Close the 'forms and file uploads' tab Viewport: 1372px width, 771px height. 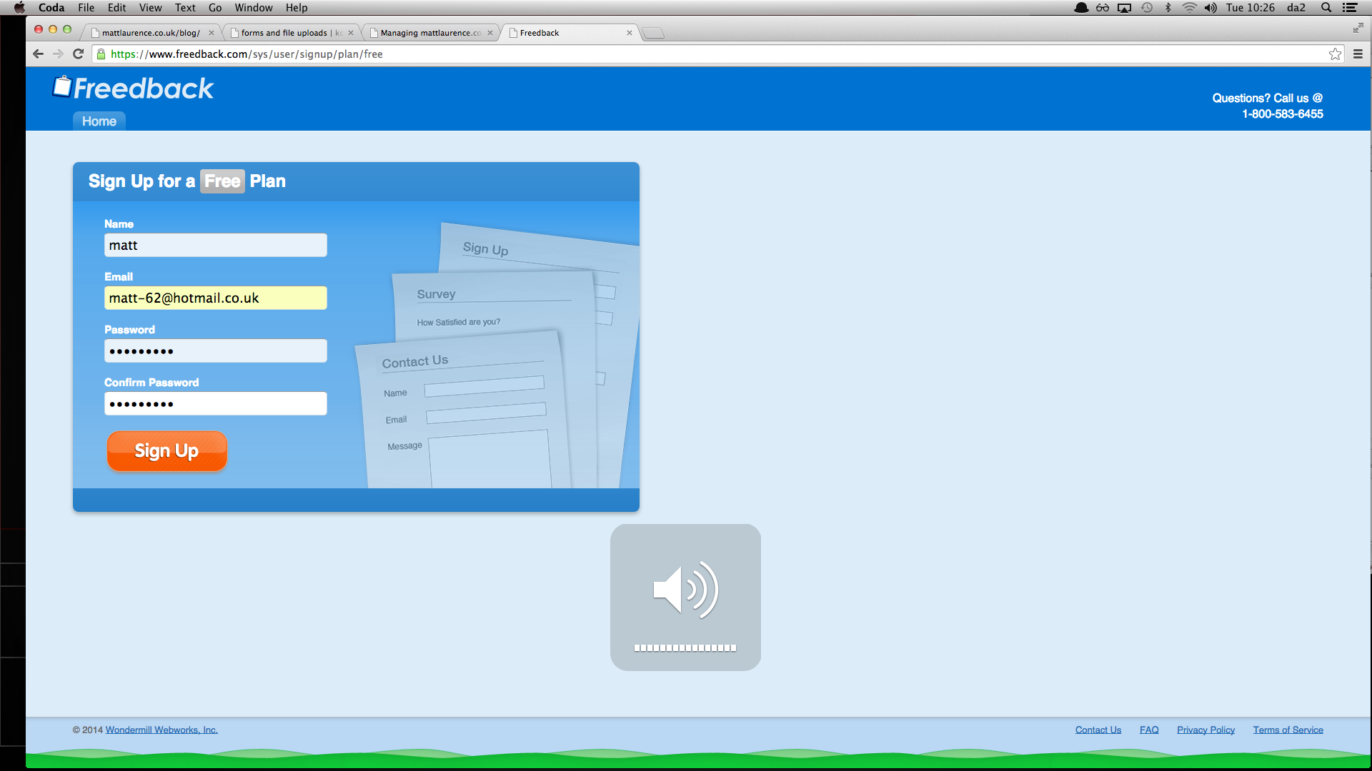351,33
